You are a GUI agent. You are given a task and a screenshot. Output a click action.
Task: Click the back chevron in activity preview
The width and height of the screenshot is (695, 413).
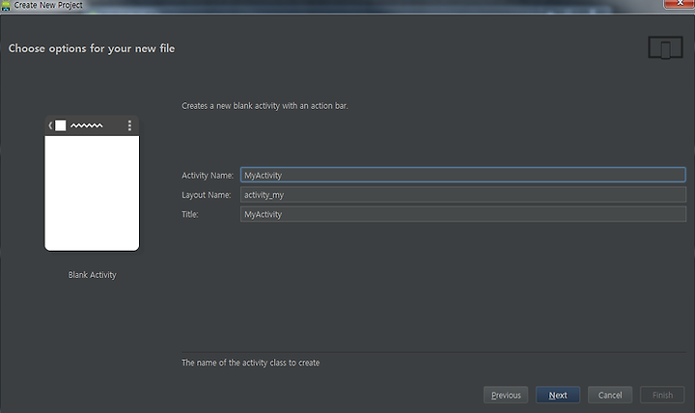tap(50, 125)
